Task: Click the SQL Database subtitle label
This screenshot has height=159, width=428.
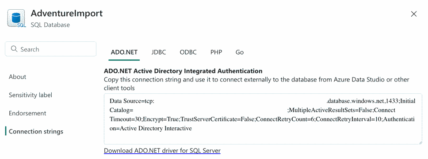Action: [x=50, y=25]
